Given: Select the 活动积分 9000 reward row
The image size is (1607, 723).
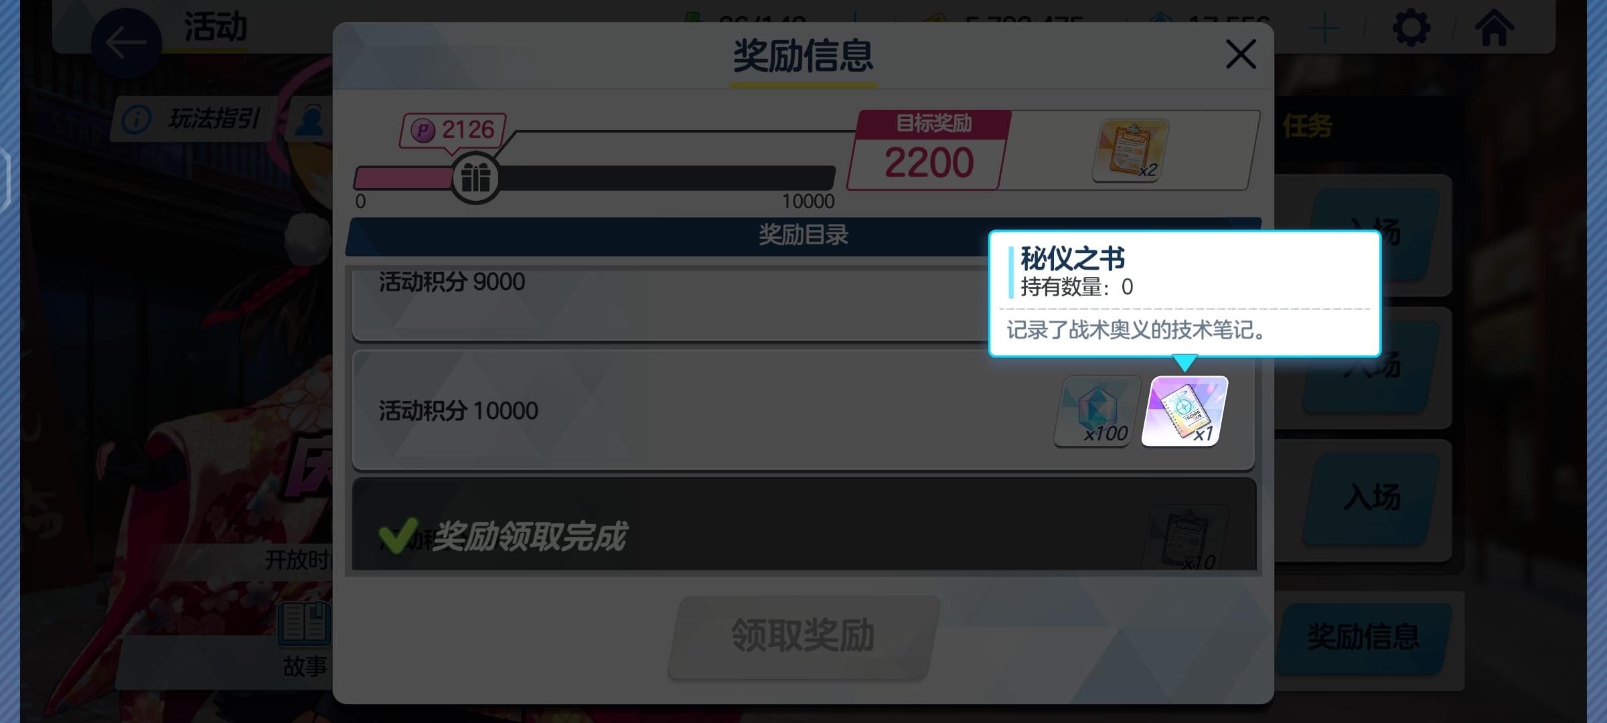Looking at the screenshot, I should [670, 305].
